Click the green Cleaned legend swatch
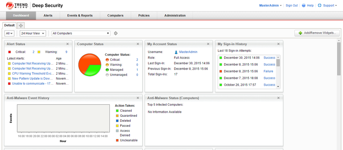343x150 pixels. coord(117,111)
